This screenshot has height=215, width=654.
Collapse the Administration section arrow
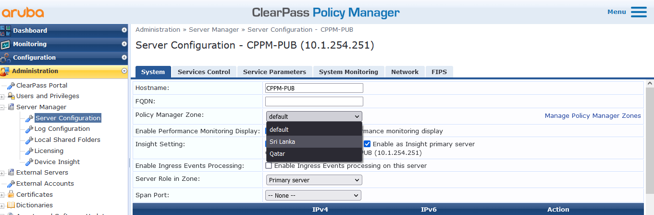pos(124,71)
